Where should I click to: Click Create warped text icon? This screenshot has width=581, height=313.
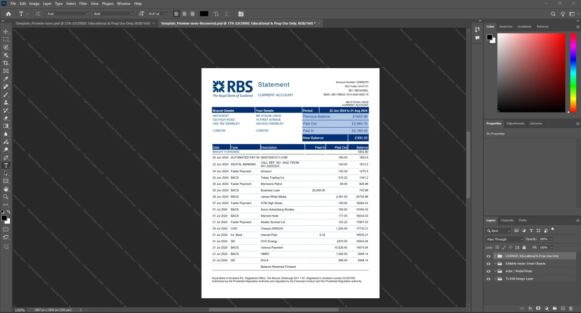point(227,14)
